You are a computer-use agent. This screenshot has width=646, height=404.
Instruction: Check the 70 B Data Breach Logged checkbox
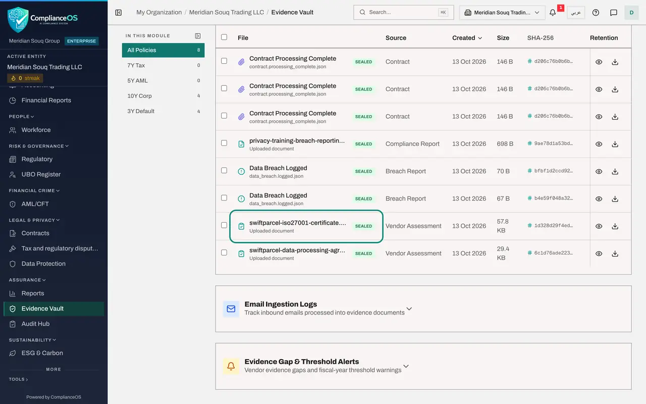tap(224, 170)
